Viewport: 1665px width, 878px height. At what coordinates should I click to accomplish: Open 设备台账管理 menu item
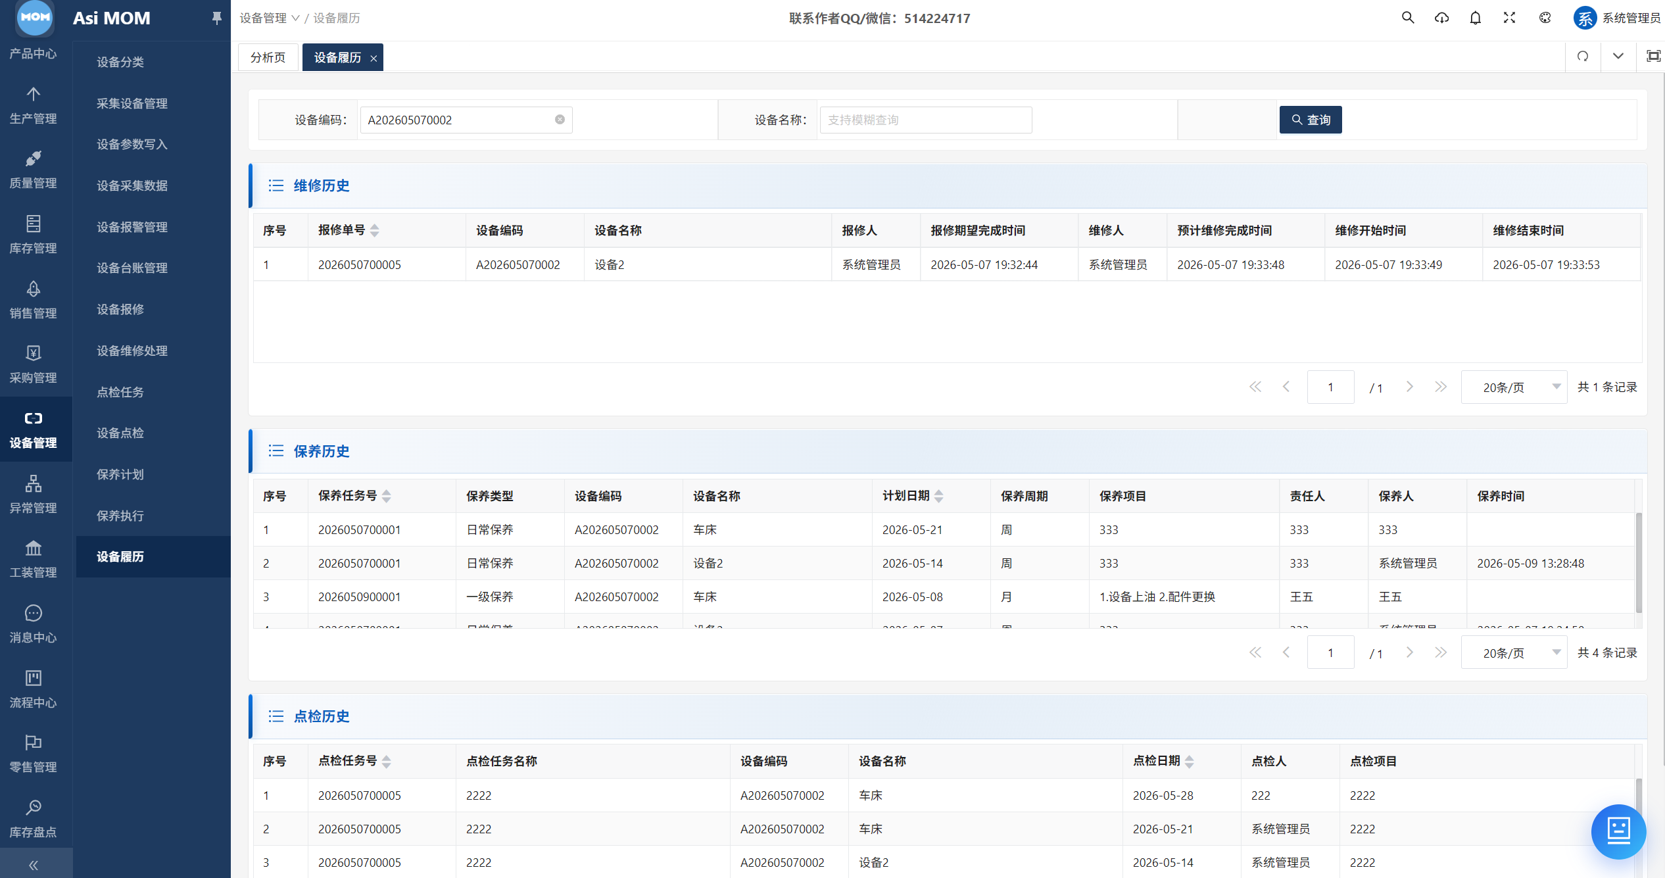click(x=132, y=268)
